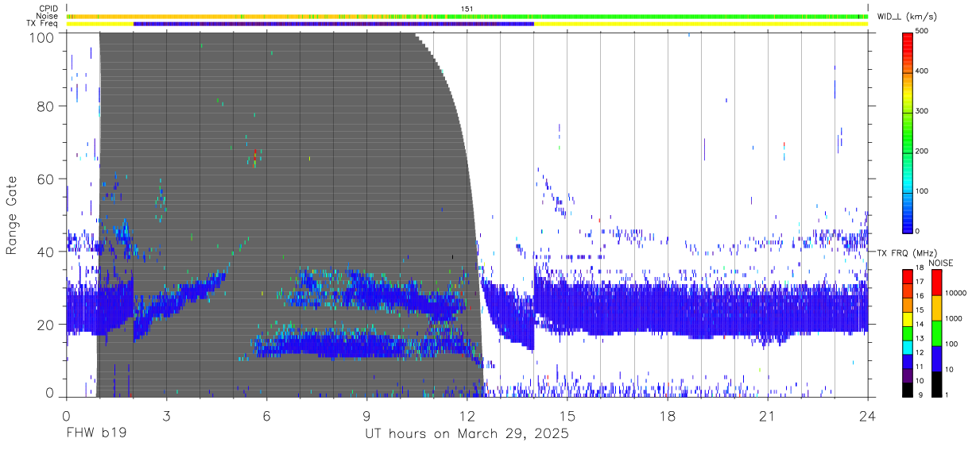Click the NOISE legend title
Image resolution: width=976 pixels, height=450 pixels.
(942, 263)
